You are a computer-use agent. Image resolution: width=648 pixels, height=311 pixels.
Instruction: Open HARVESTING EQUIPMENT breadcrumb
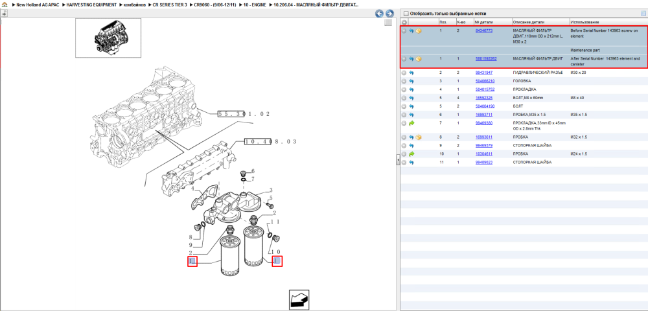click(91, 4)
